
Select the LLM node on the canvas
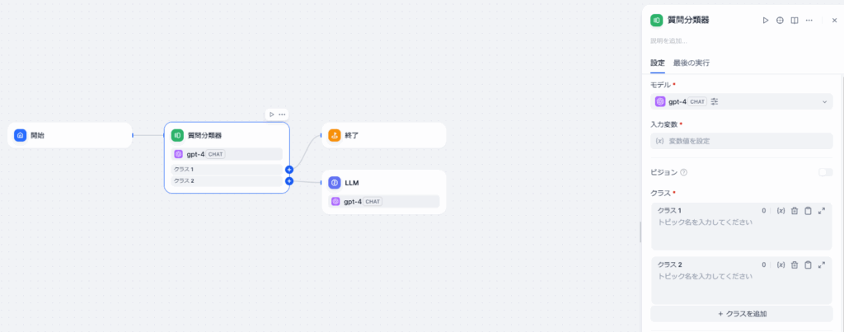[x=383, y=183]
